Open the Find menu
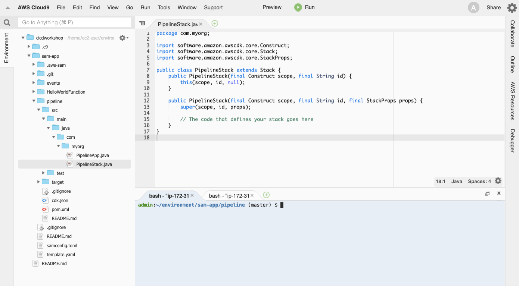 click(x=94, y=7)
